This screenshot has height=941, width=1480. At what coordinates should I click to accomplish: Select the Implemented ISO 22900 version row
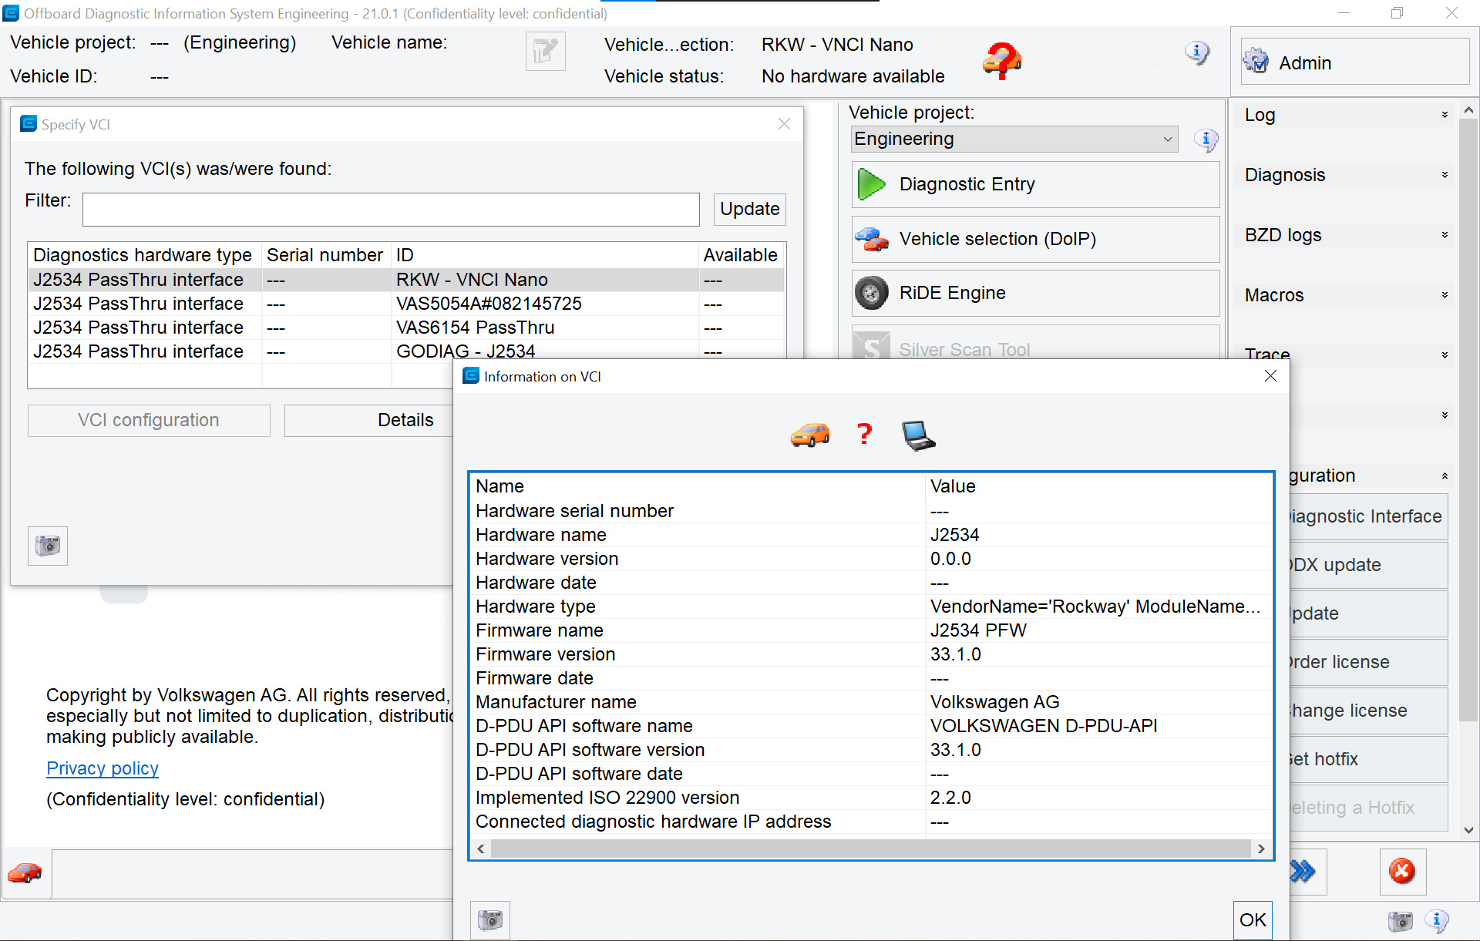(871, 798)
